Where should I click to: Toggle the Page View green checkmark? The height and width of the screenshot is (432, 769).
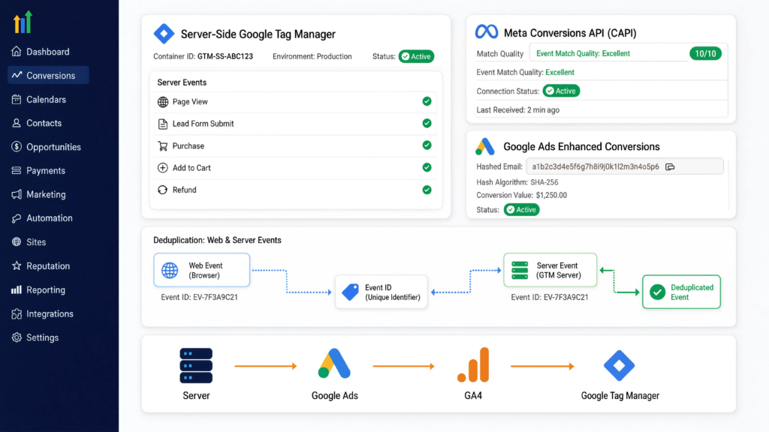(x=427, y=101)
